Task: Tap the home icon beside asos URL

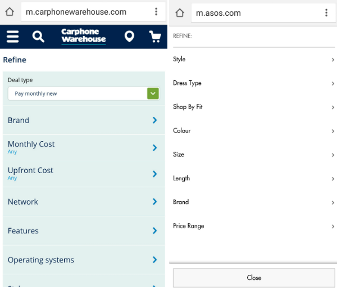Action: point(180,13)
